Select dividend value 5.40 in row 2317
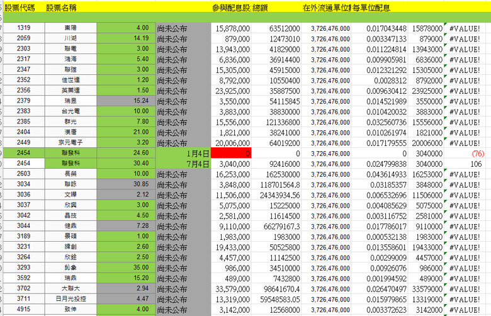Image resolution: width=491 pixels, height=316 pixels. [x=126, y=59]
